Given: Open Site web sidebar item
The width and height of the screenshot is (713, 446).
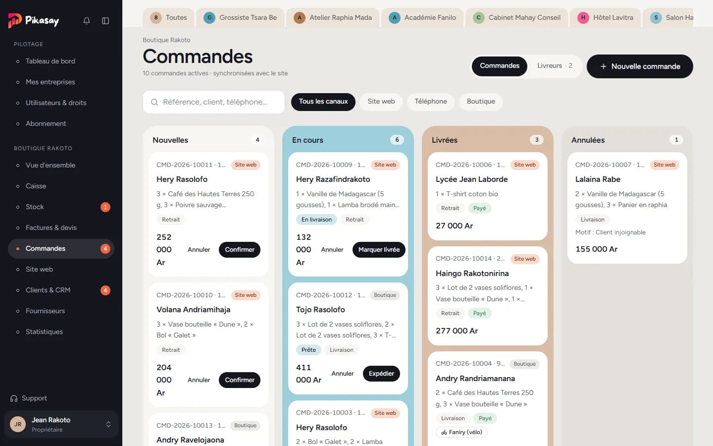Looking at the screenshot, I should pyautogui.click(x=61, y=270).
